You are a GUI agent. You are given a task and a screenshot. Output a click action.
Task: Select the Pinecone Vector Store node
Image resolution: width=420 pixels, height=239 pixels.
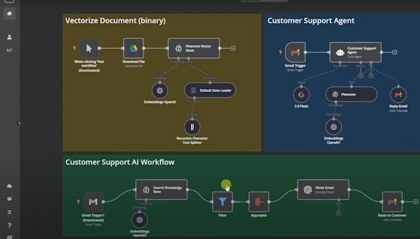coord(194,48)
